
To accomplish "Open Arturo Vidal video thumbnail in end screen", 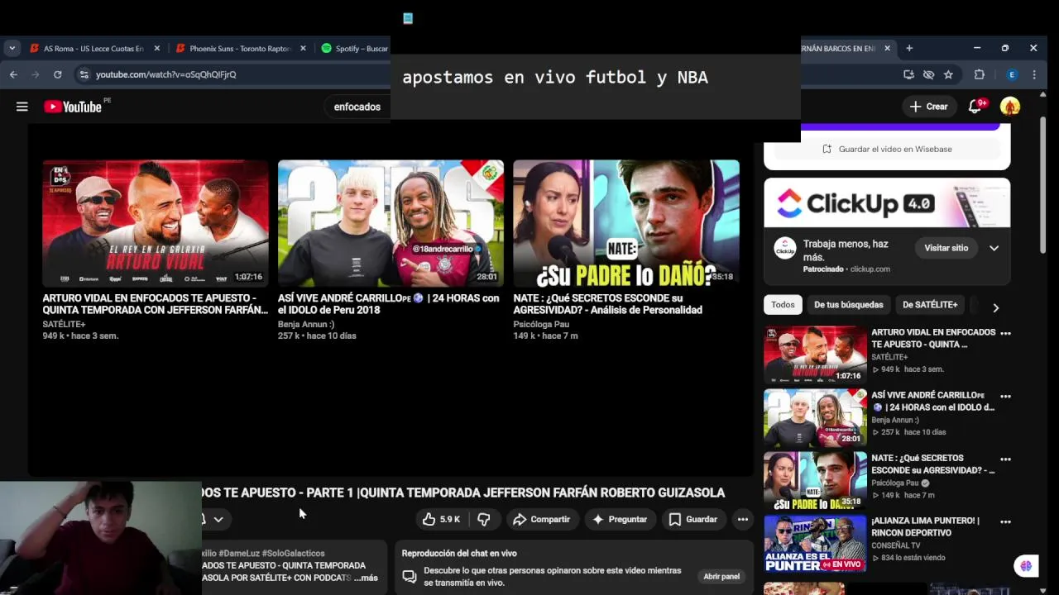I will click(x=156, y=223).
